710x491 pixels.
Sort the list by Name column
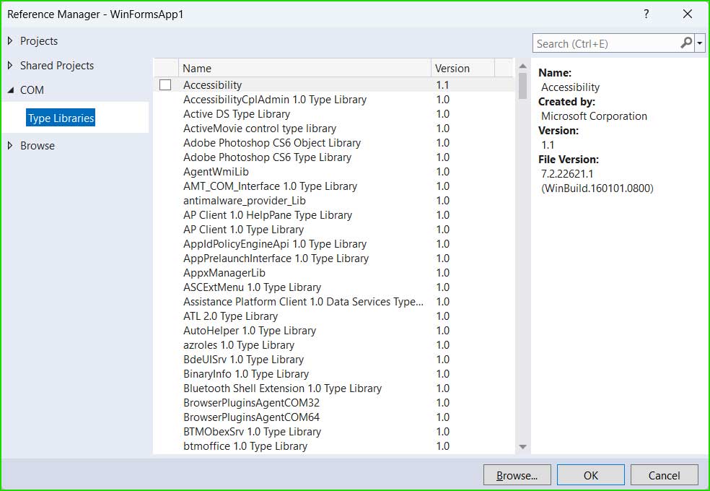[x=304, y=68]
